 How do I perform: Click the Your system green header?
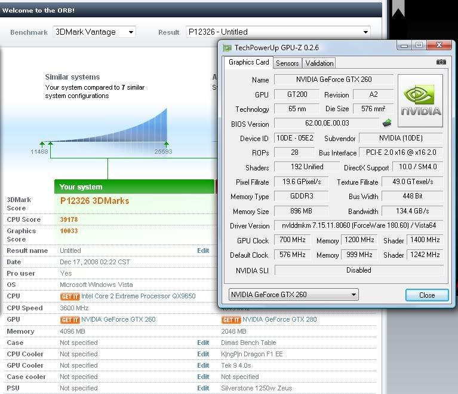pyautogui.click(x=134, y=187)
